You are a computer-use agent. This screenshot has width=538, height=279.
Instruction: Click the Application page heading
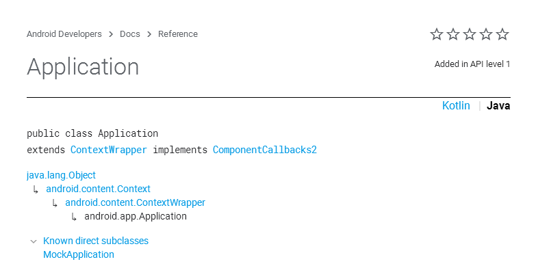pos(83,67)
